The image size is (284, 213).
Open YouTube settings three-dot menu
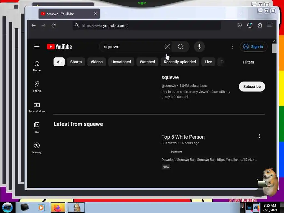click(x=232, y=47)
